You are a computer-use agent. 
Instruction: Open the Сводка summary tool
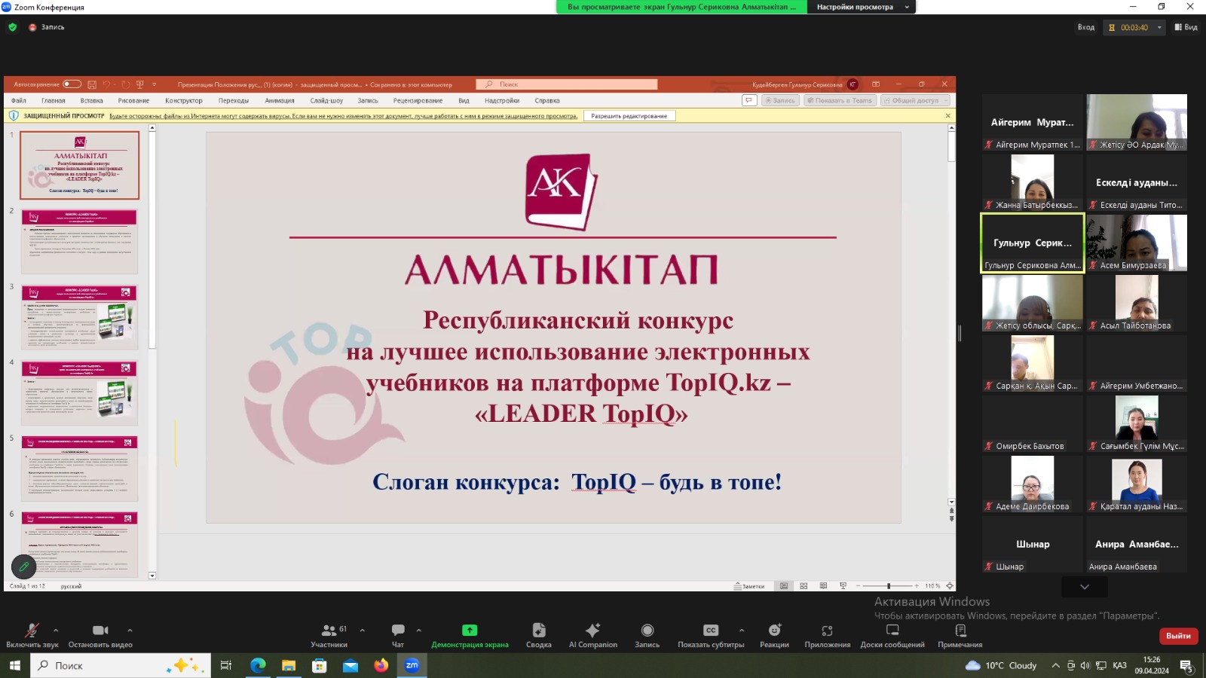539,635
